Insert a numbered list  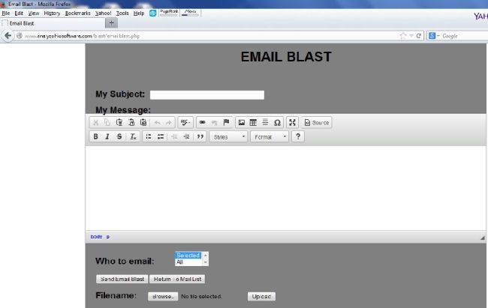pyautogui.click(x=149, y=136)
